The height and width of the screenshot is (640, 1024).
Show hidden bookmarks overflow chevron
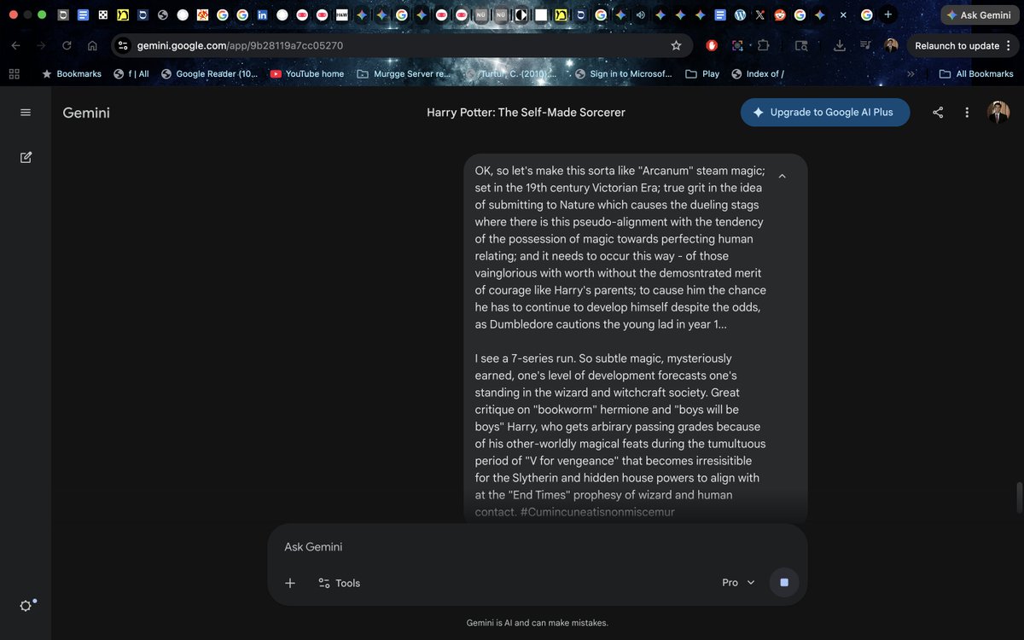coord(911,73)
